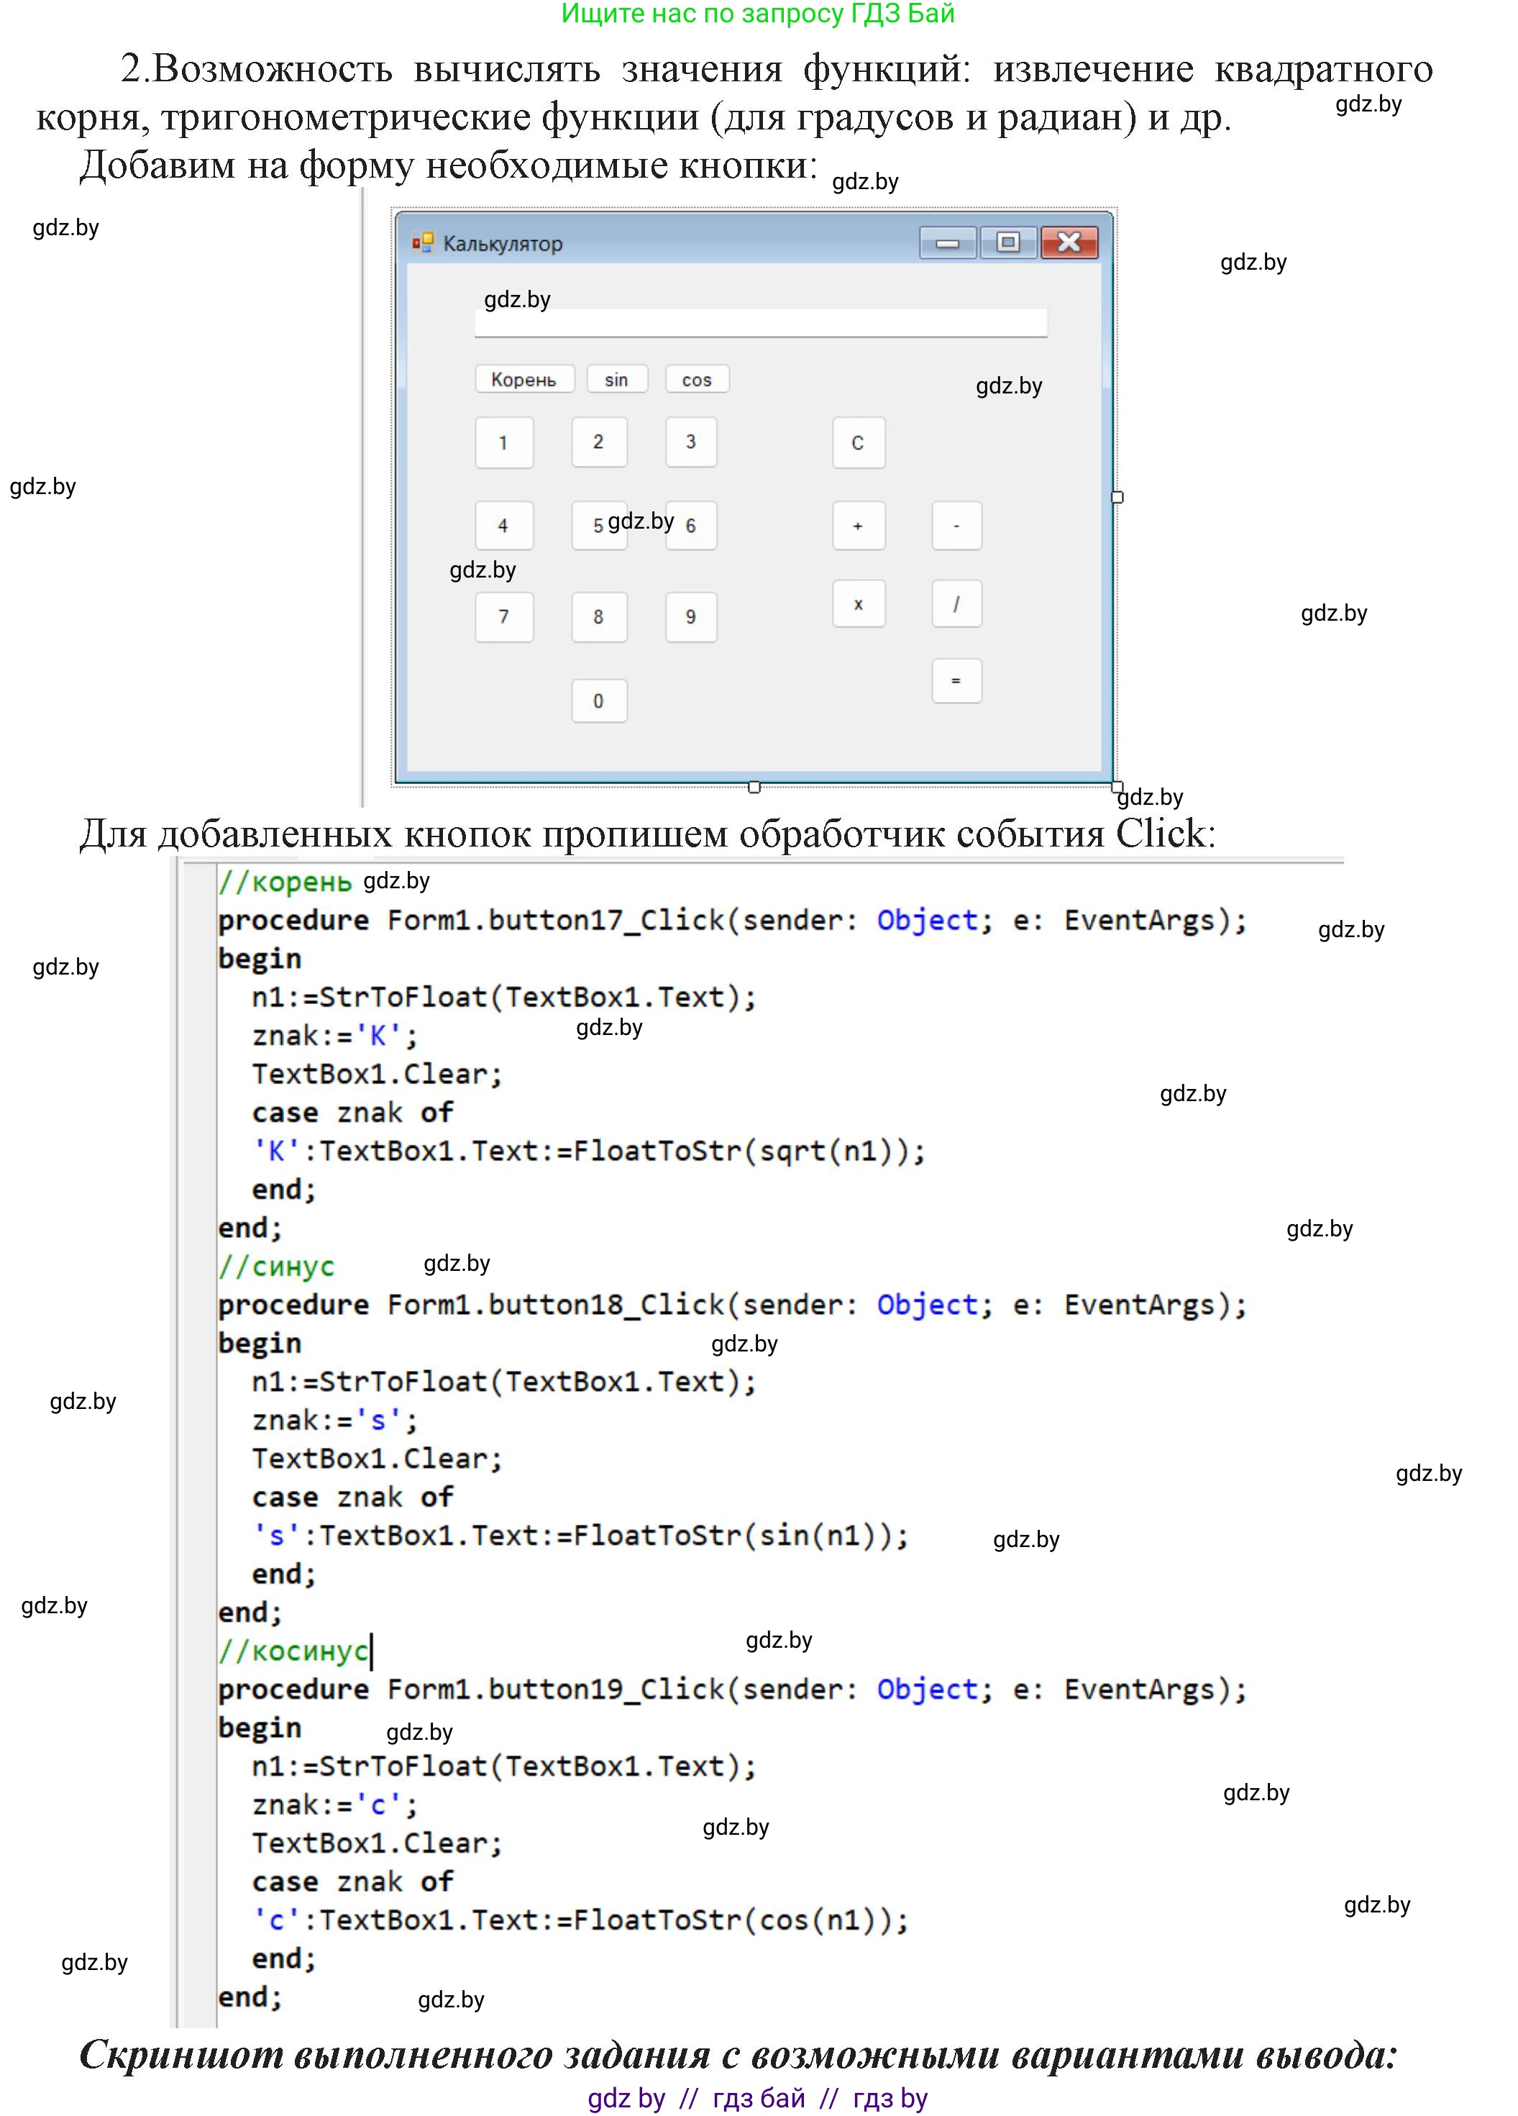Click the Корень button in Калькулятор
The height and width of the screenshot is (2116, 1518).
[x=524, y=379]
